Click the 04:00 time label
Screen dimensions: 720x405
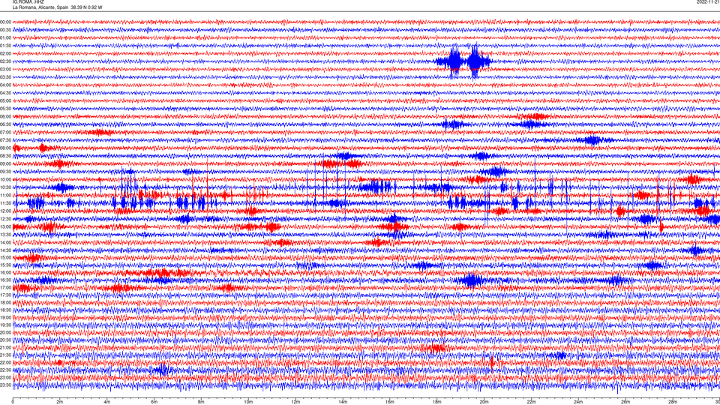tap(5, 85)
